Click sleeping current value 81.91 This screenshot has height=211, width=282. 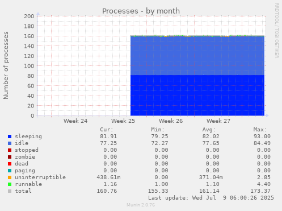click(108, 136)
